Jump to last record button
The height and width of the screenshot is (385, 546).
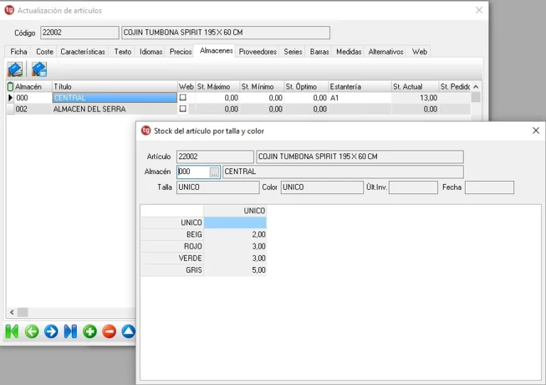point(70,331)
